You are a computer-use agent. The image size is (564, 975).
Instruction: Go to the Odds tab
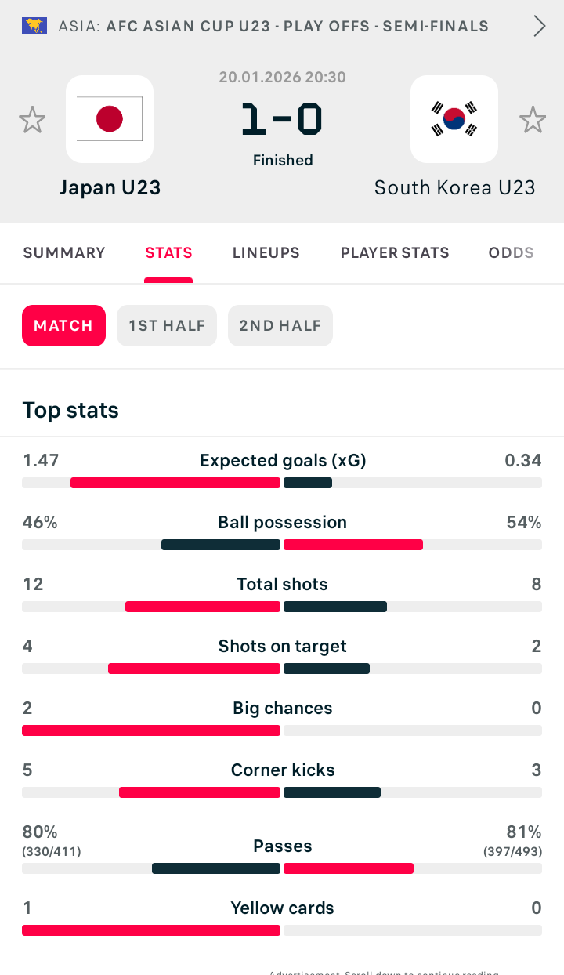(x=511, y=252)
